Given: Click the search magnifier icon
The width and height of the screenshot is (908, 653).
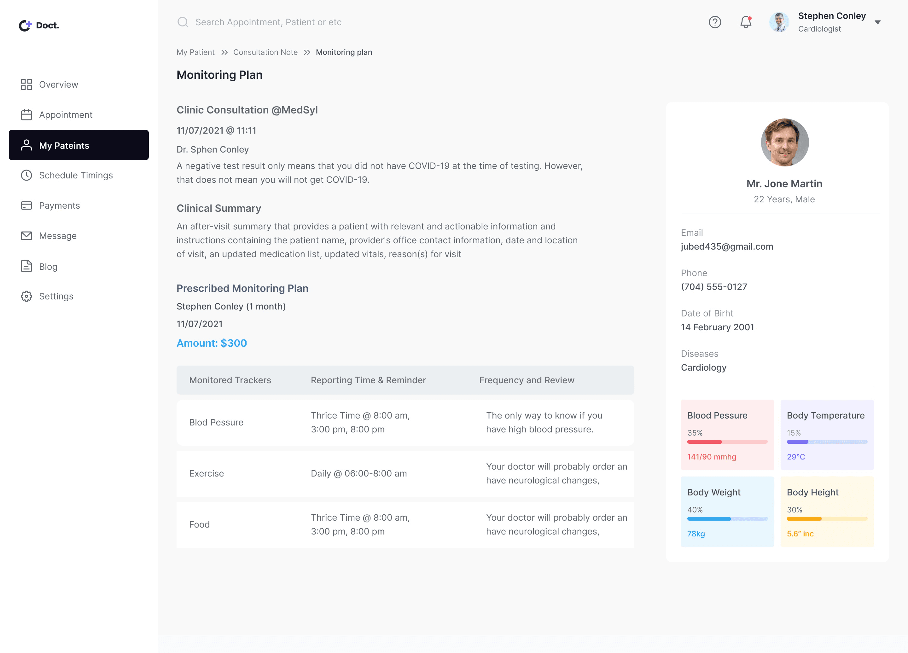Looking at the screenshot, I should click(x=183, y=22).
